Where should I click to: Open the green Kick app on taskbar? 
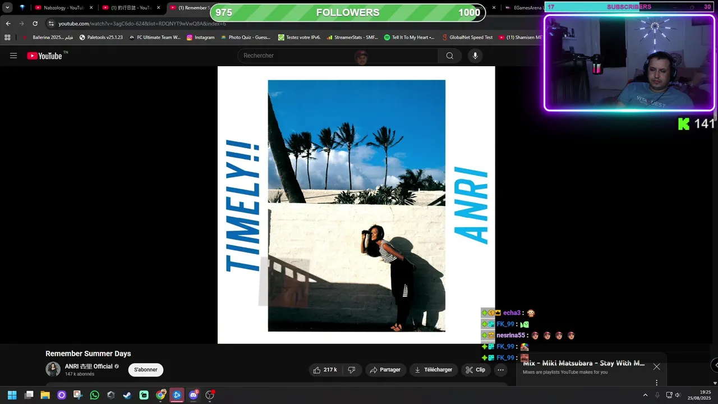(x=144, y=395)
